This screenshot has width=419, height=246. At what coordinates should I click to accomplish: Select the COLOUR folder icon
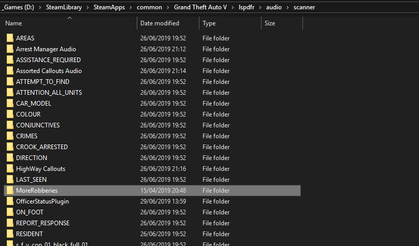pos(10,114)
